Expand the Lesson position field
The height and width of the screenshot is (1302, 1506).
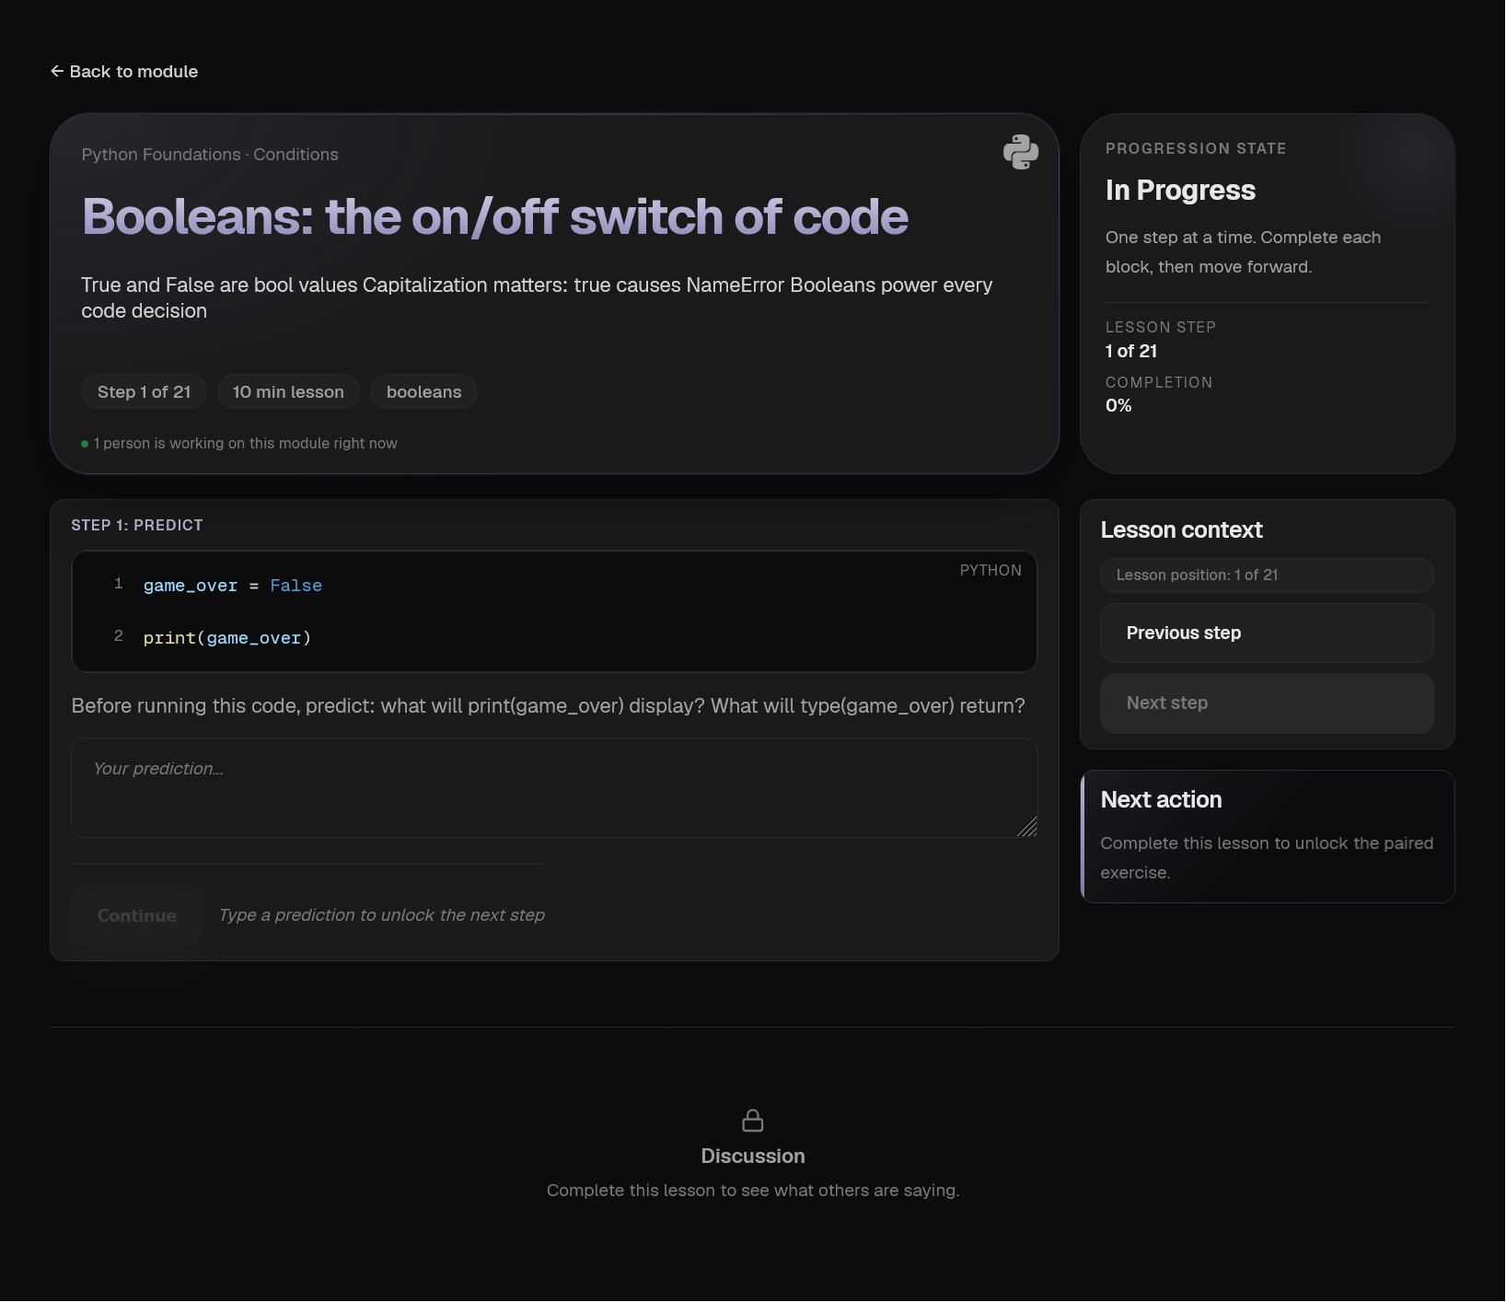tap(1267, 575)
